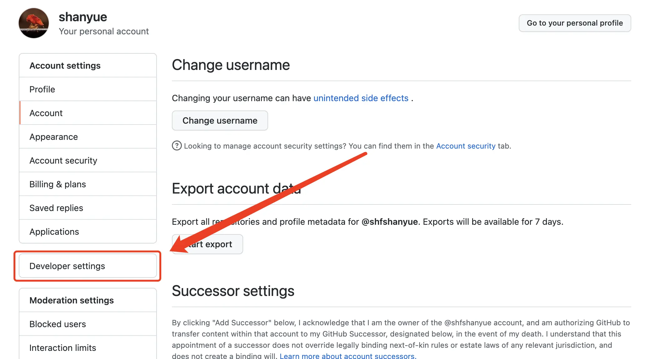The image size is (655, 359).
Task: Select Account in the sidebar
Action: click(88, 113)
